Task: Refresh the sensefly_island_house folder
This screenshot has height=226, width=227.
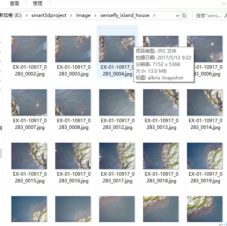Action: 184,15
